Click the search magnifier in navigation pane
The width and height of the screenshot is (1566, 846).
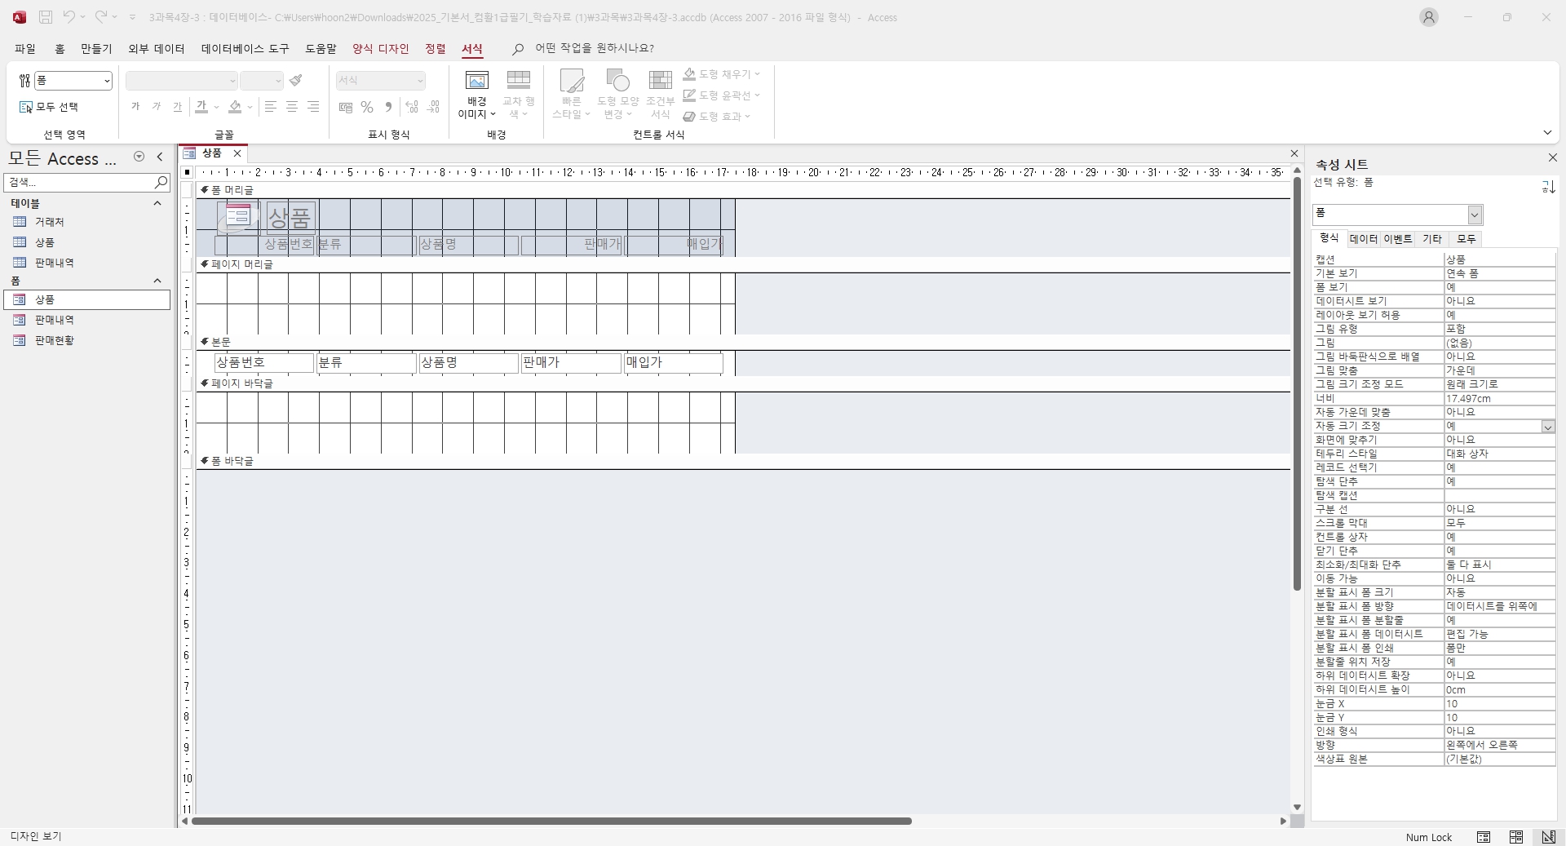point(161,182)
